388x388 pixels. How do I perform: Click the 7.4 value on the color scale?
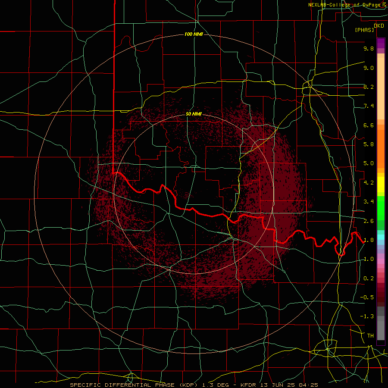pos(369,106)
